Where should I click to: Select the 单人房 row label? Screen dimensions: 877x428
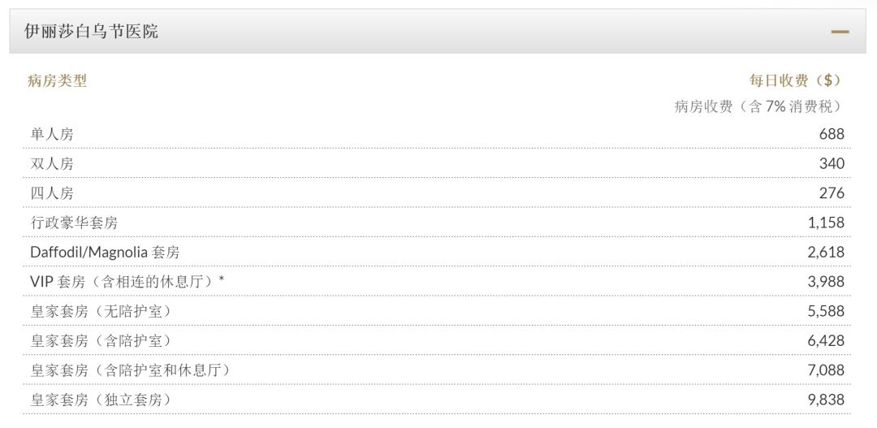tap(52, 134)
